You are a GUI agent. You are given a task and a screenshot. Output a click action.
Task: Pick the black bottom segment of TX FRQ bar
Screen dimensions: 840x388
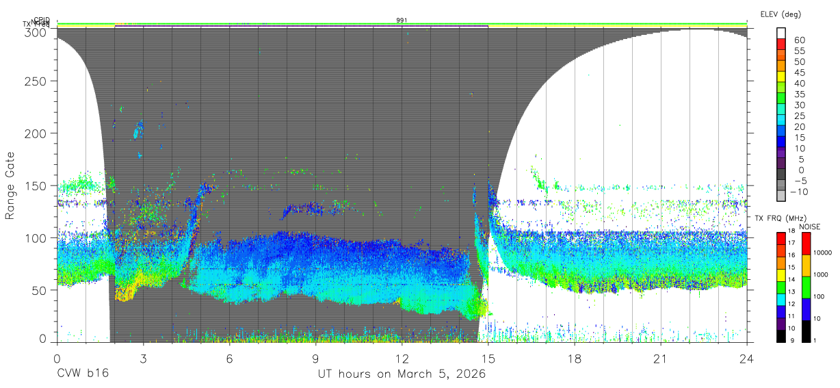[780, 335]
